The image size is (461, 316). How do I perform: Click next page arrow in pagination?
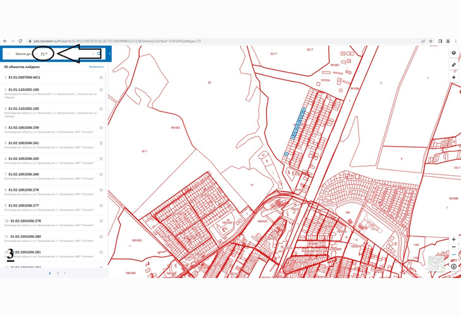pos(65,273)
